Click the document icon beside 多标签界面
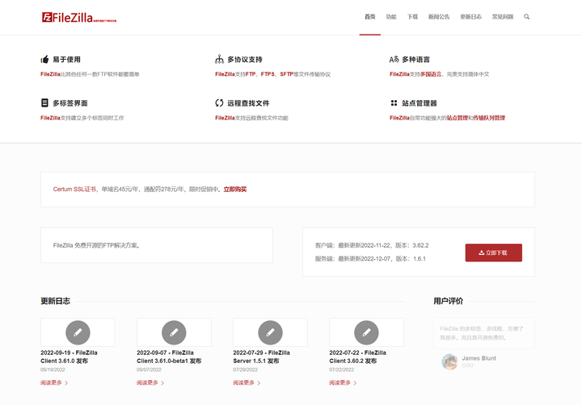 pyautogui.click(x=44, y=102)
